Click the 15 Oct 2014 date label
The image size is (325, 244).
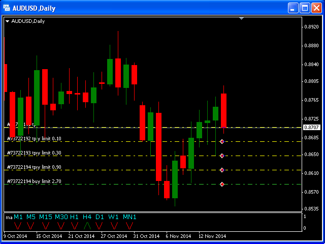(x=49, y=236)
